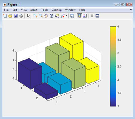This screenshot has width=135, height=119.
Task: Open the Insert menu
Action: point(34,10)
